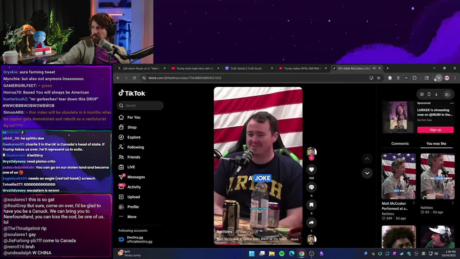
Task: Open OBS Studio from the taskbar
Action: (312, 254)
